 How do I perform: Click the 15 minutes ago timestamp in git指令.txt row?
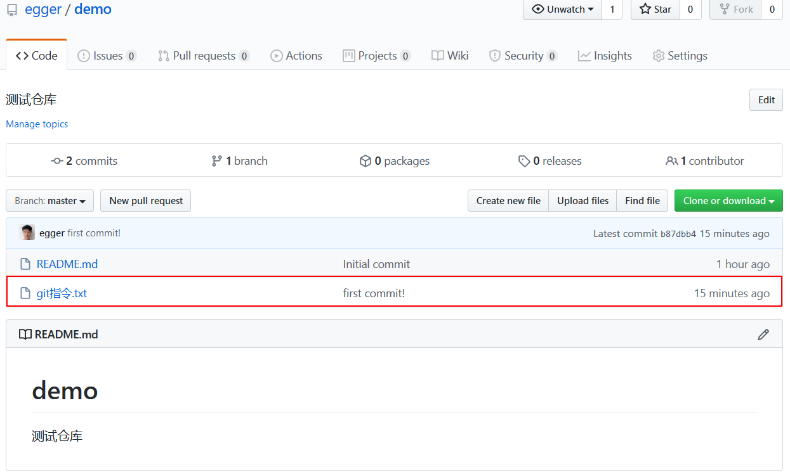732,293
